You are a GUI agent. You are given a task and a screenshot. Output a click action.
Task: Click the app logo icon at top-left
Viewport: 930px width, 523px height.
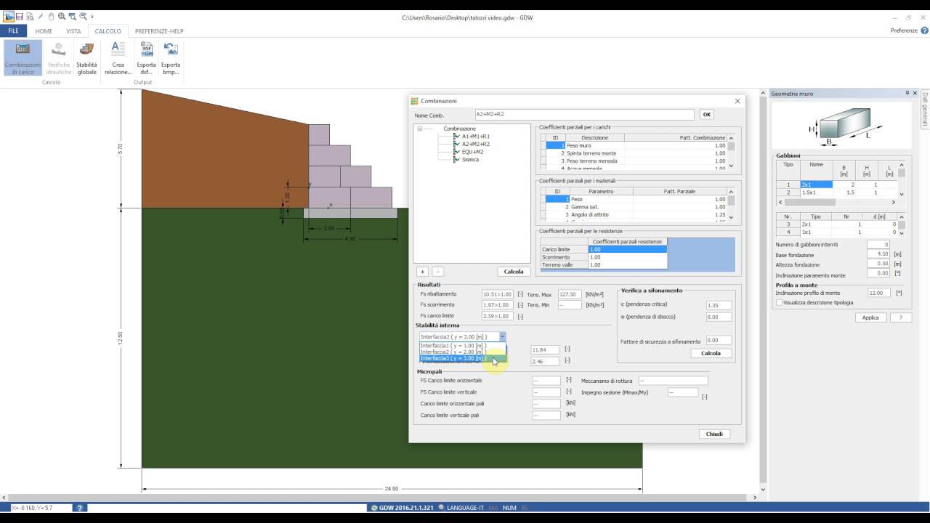[x=8, y=16]
